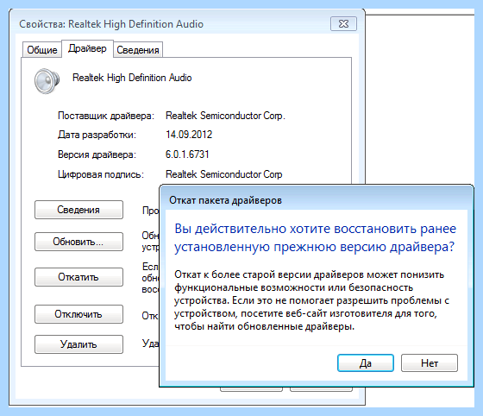Viewport: 483px width, 416px height.
Task: Click the rollback warning paragraph text
Action: [x=311, y=300]
